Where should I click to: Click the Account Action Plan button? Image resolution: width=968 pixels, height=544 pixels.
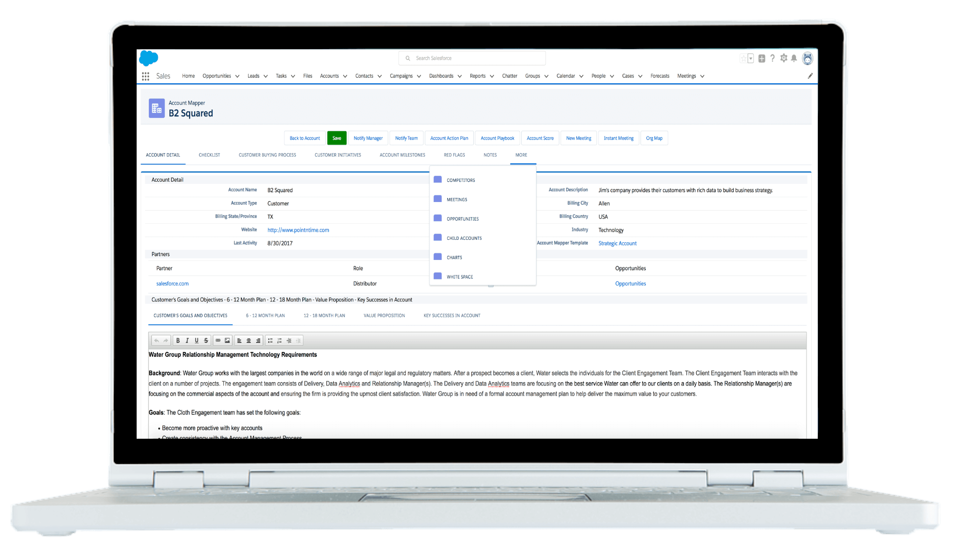point(449,138)
